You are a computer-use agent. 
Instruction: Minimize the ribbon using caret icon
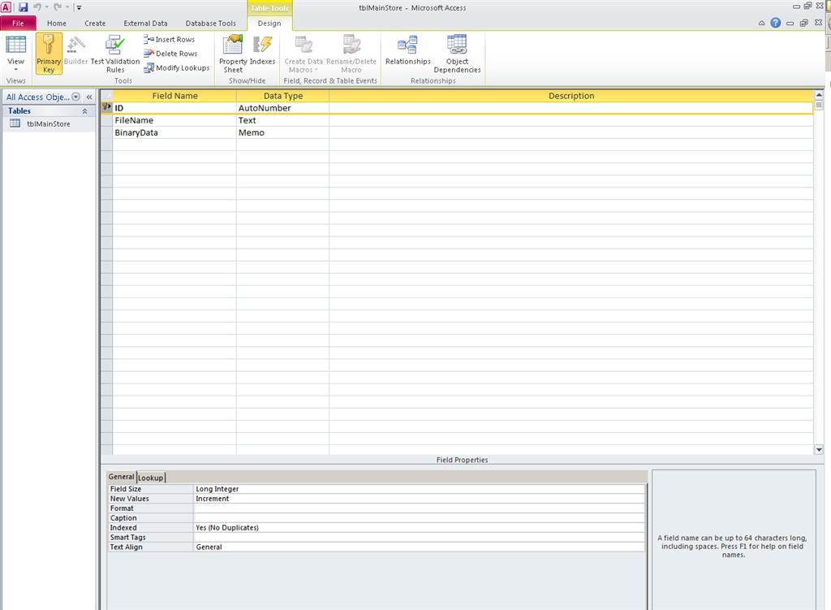[x=761, y=24]
